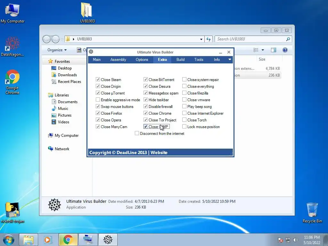Click the search magnifier in Explorer
The height and width of the screenshot is (246, 328).
288,39
